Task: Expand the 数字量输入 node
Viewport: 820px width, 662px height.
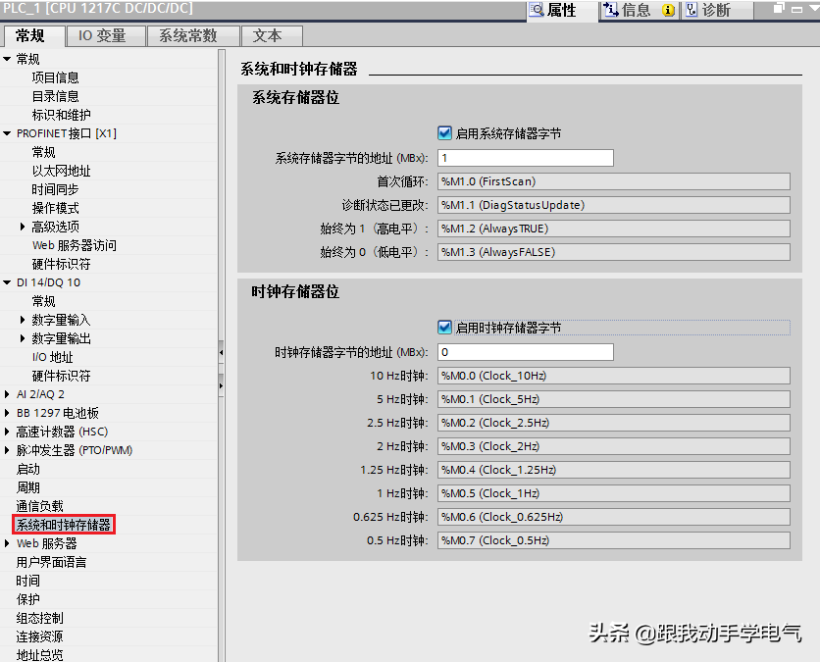Action: [x=22, y=320]
